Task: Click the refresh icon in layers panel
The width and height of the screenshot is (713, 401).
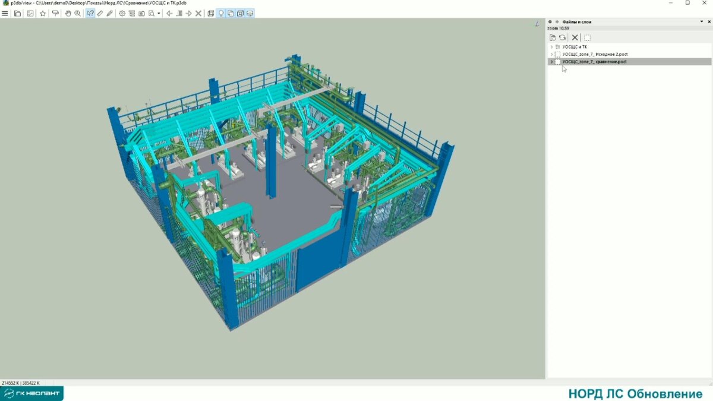Action: (562, 37)
